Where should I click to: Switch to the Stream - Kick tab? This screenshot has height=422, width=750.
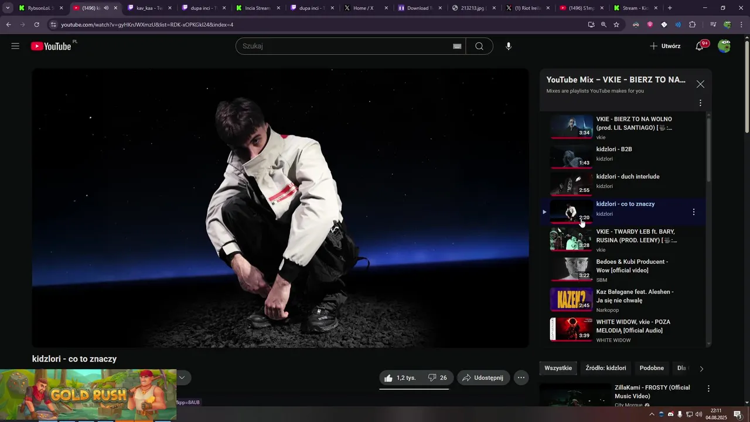pos(636,8)
